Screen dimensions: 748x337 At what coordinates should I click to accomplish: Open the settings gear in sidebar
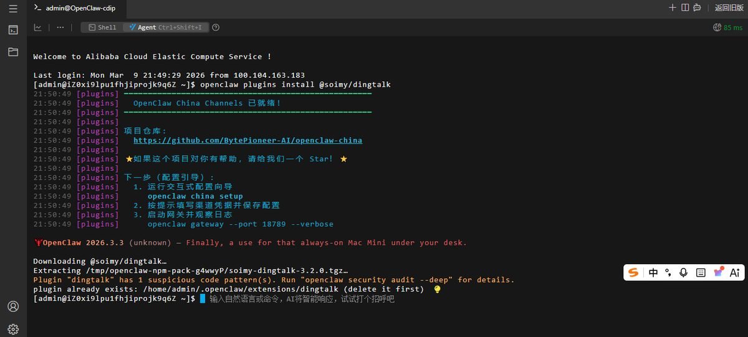13,328
